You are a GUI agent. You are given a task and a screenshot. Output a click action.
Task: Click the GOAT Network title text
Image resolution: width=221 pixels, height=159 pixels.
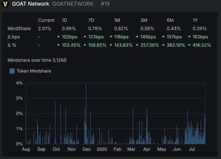coord(30,4)
